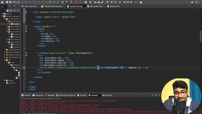The image size is (202, 114).
Task: Toggle code fold marker on line 32
Action: pos(26,53)
